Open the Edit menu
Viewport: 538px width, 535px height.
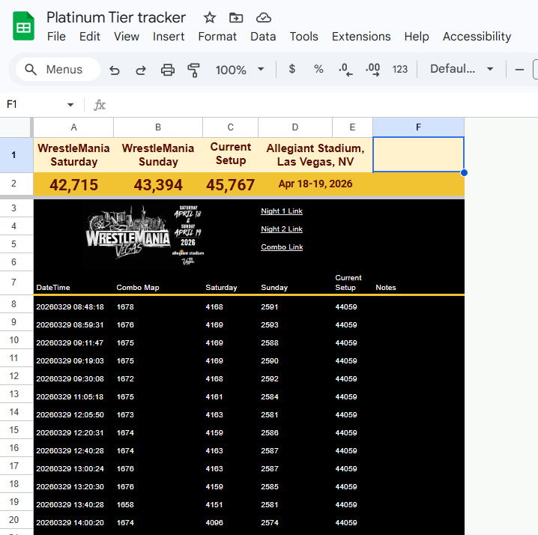coord(90,37)
